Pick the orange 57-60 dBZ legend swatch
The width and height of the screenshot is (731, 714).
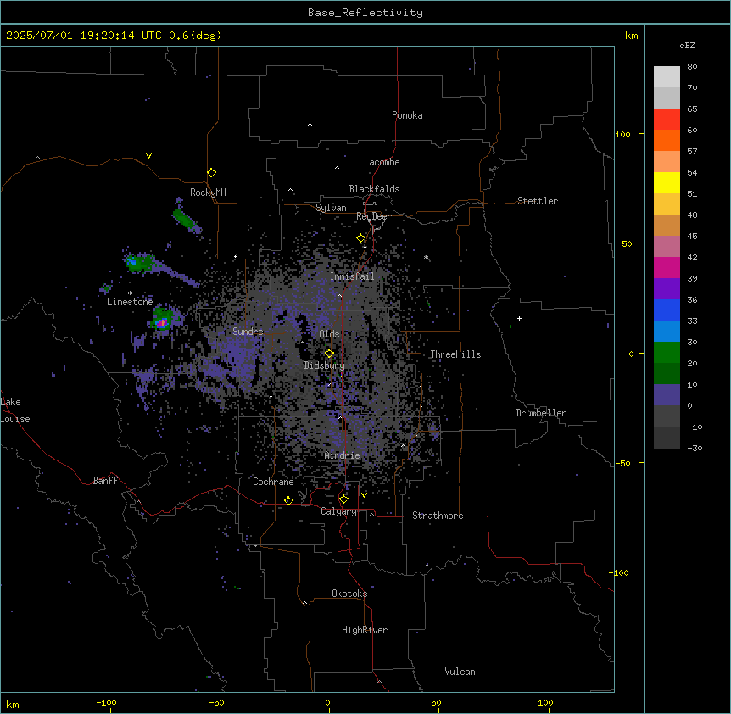(667, 140)
